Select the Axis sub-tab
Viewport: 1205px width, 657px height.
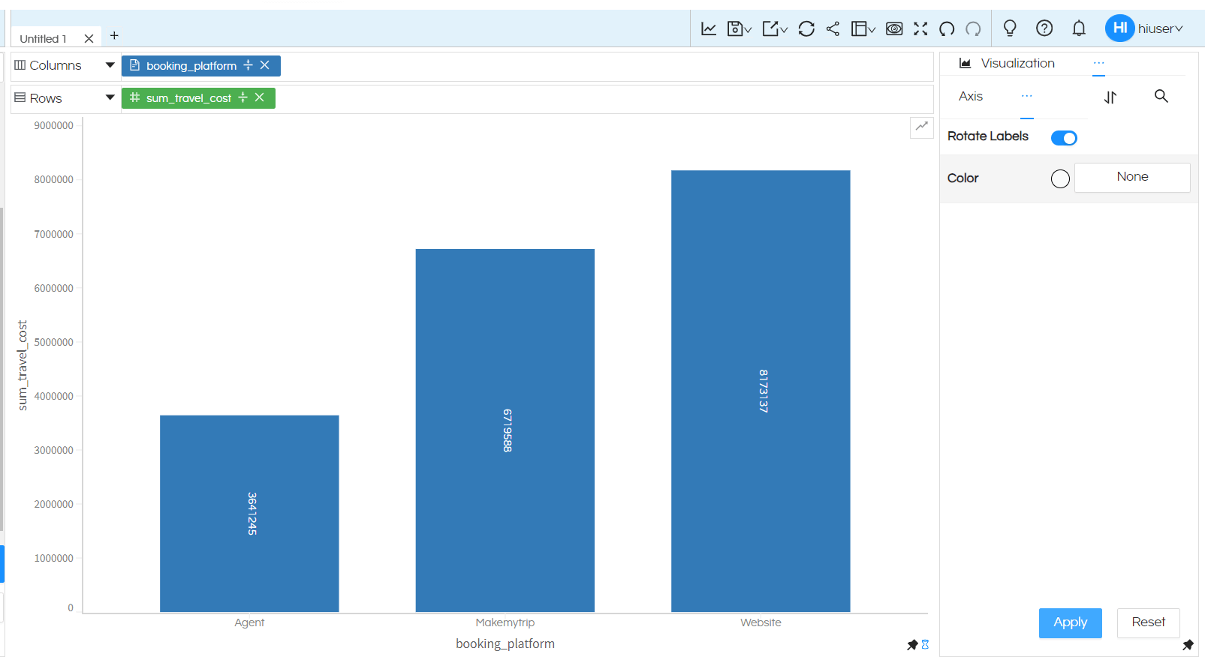pos(971,96)
